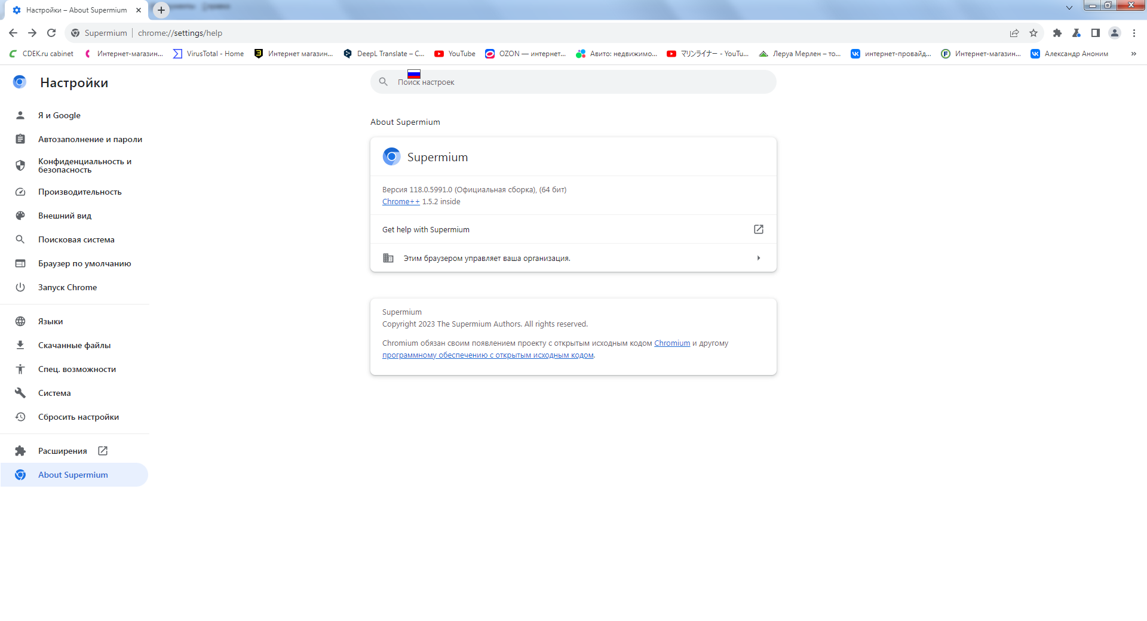Open the YouTube bookmark
1147x621 pixels.
click(455, 54)
